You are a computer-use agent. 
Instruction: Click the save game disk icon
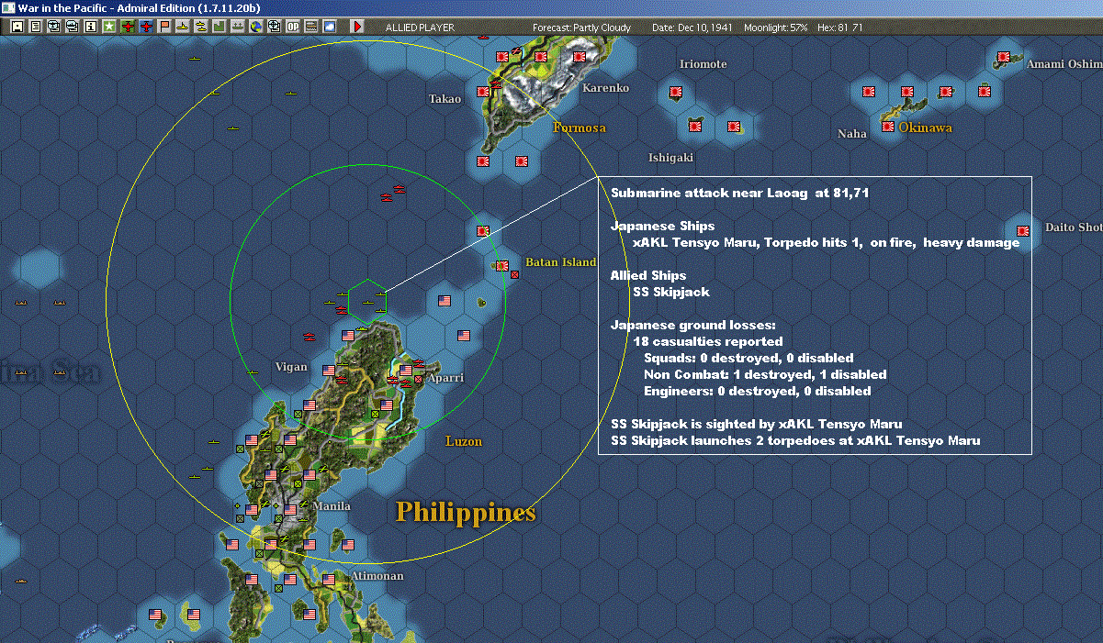pyautogui.click(x=17, y=28)
